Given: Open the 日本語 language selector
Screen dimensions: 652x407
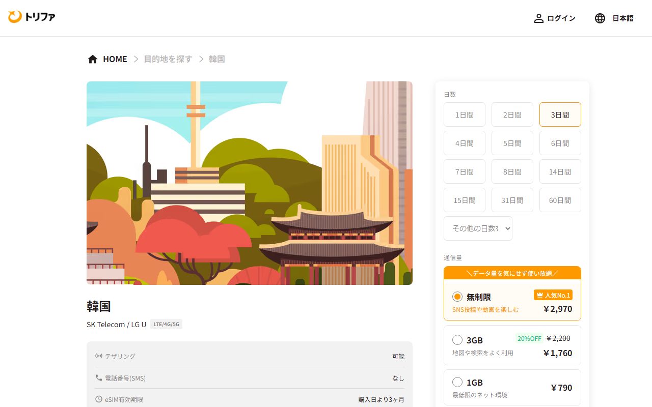Looking at the screenshot, I should (x=614, y=18).
